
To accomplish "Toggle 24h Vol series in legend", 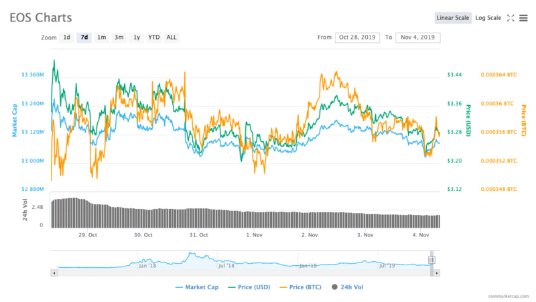I will coord(348,287).
